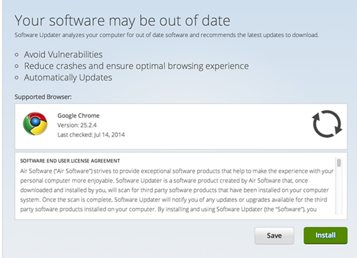Click the Automatically Updates bullet item
Viewport: 357px width, 258px height.
tap(68, 77)
